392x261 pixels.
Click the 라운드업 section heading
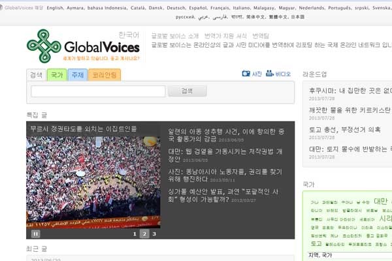(x=314, y=74)
